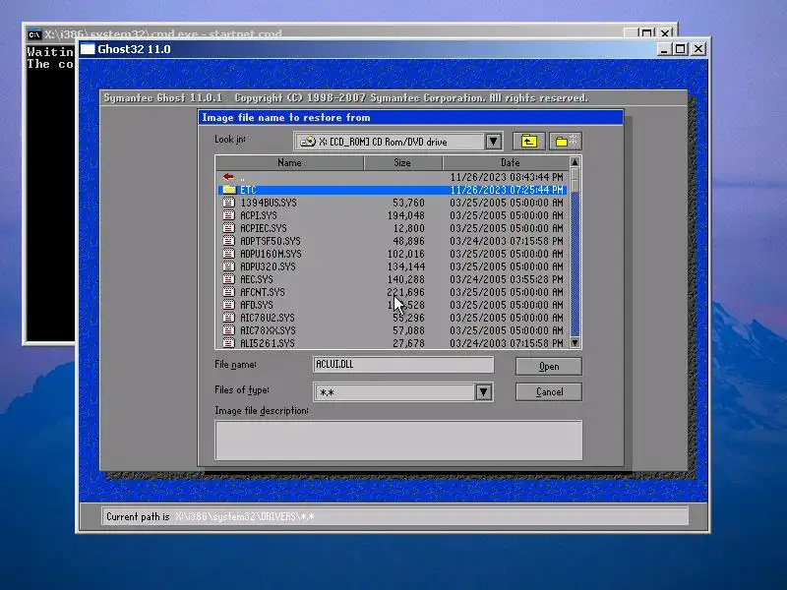
Task: Click scroll up arrow of file list
Action: 575,162
